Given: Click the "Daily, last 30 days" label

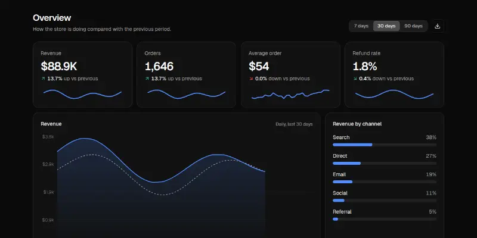Looking at the screenshot, I should pos(294,124).
